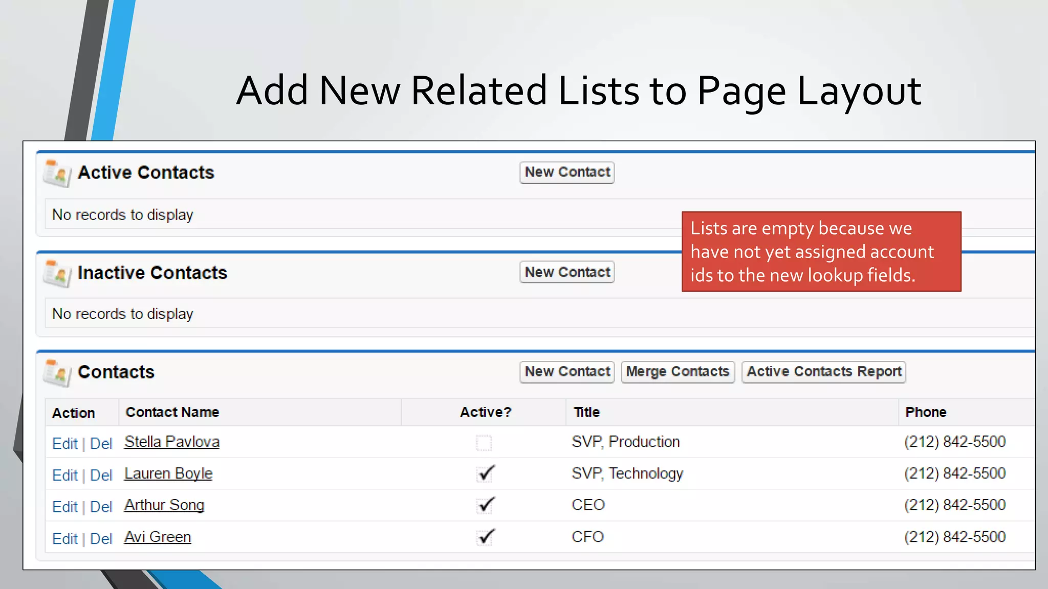
Task: Click the CEO title cell
Action: click(588, 505)
